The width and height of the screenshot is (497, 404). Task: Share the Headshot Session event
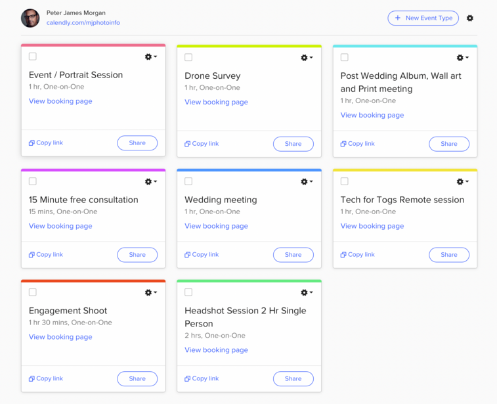click(x=293, y=379)
